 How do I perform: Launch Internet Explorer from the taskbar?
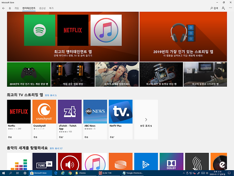click(x=63, y=173)
